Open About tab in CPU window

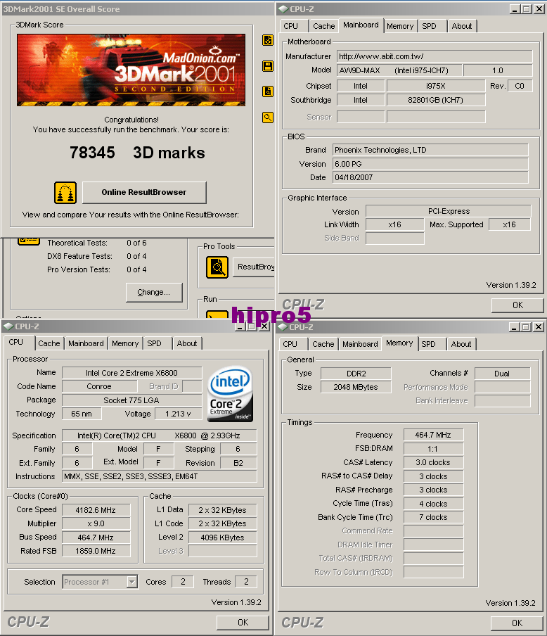tap(187, 343)
